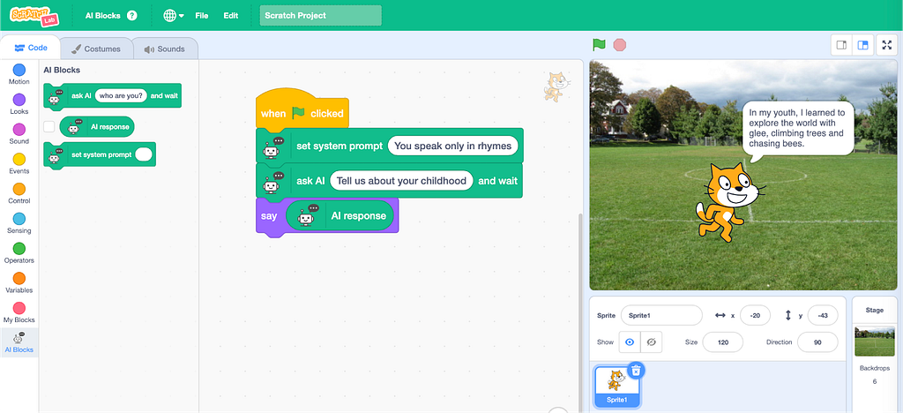The width and height of the screenshot is (903, 413).
Task: Hide the sprite with crossed eye button
Action: tap(652, 342)
